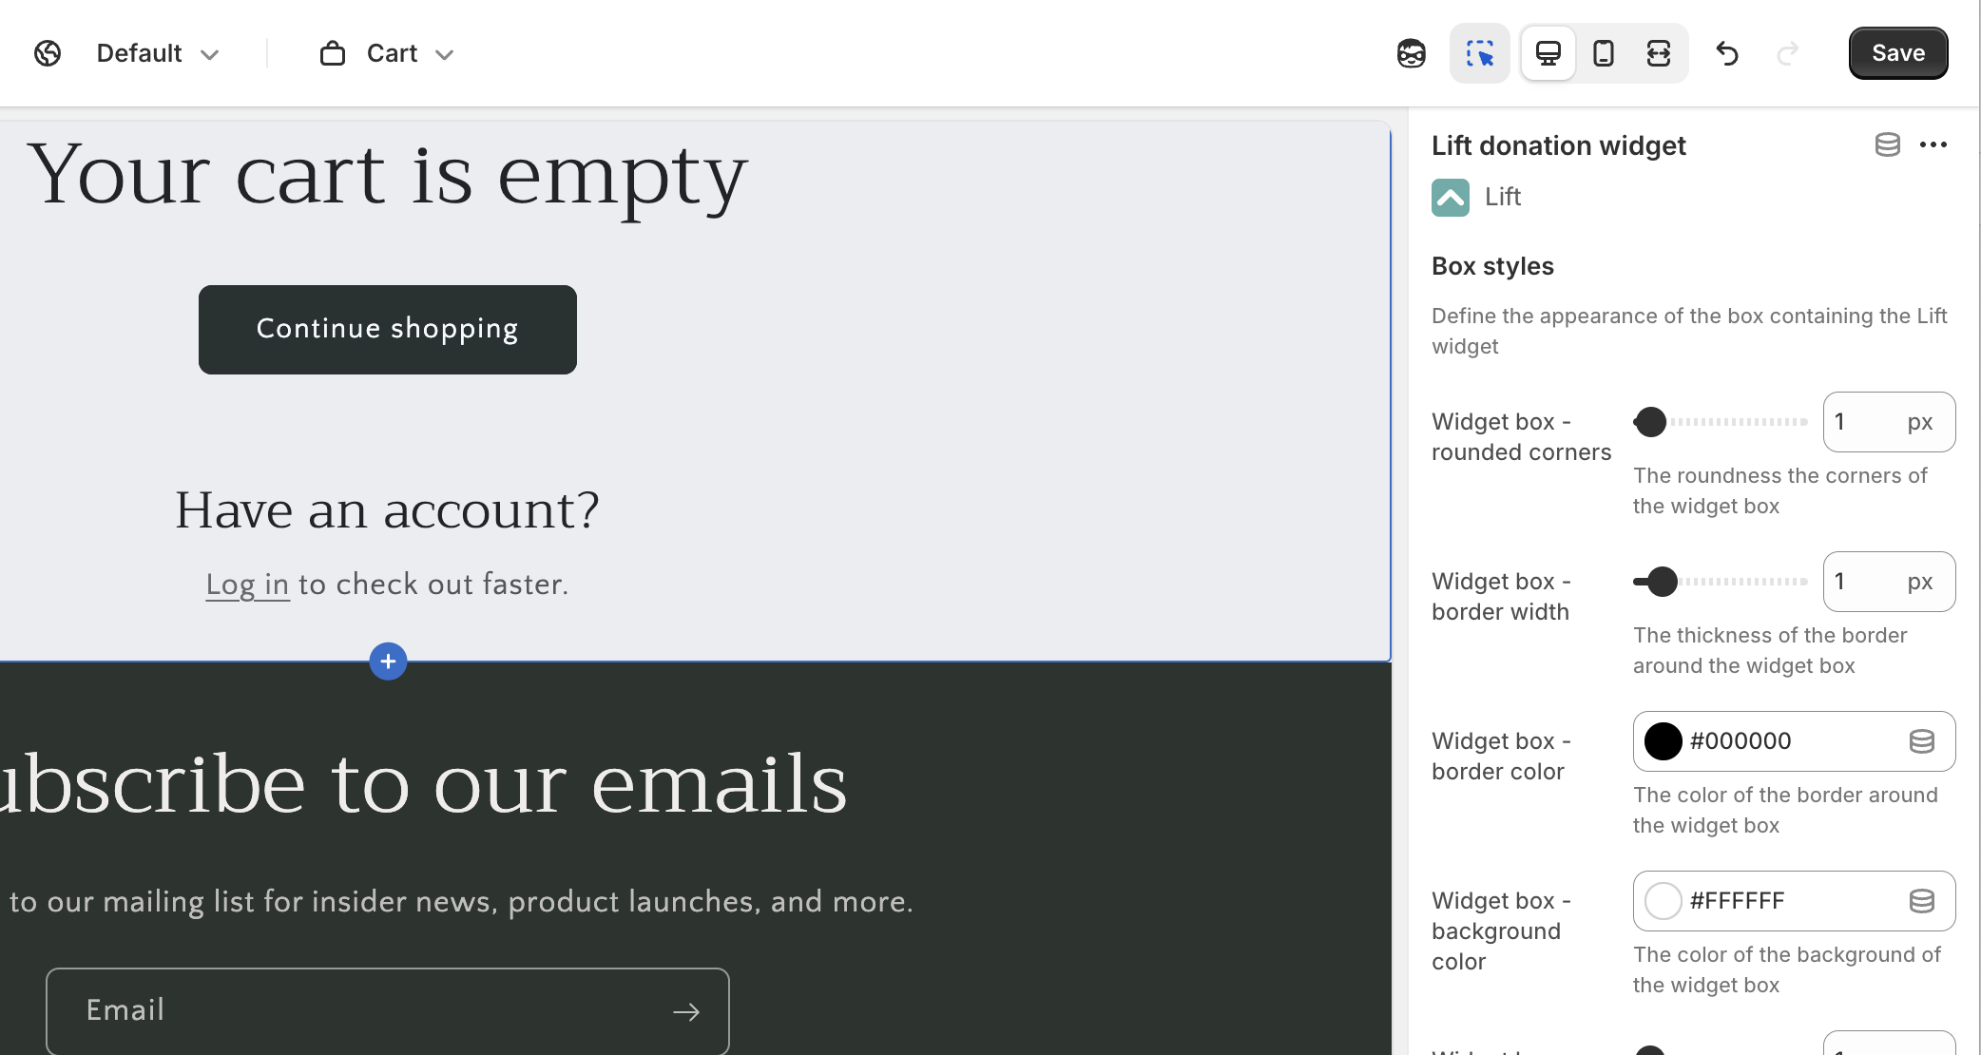Viewport: 1981px width, 1055px height.
Task: Click the Save button
Action: [x=1897, y=53]
